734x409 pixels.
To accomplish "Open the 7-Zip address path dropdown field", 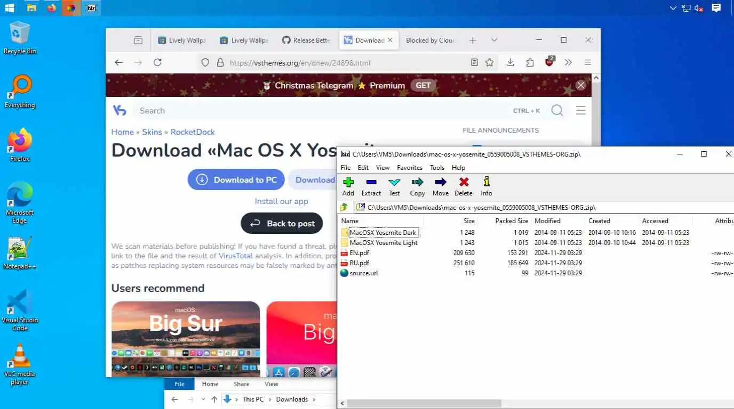I will click(x=544, y=207).
